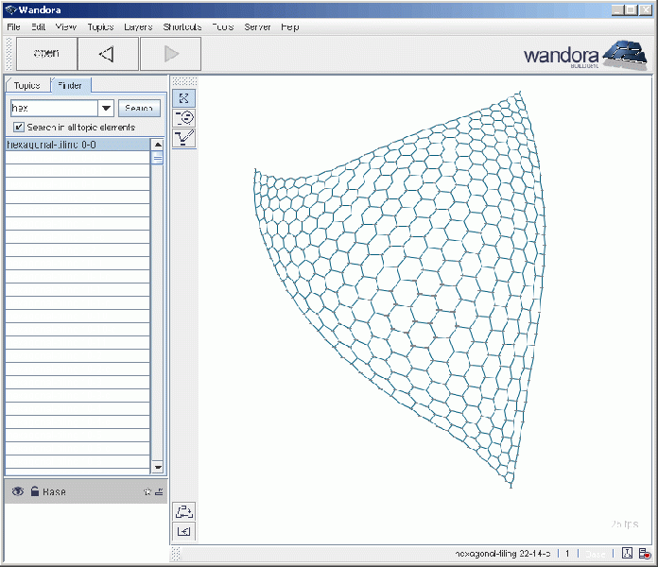
Task: Click the server status icon in status bar
Action: point(644,555)
